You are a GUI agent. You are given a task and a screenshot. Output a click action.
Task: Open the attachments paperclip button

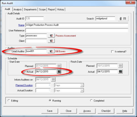[123, 18]
